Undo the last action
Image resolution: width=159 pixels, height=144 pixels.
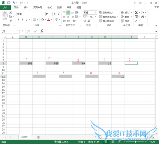(x=14, y=3)
